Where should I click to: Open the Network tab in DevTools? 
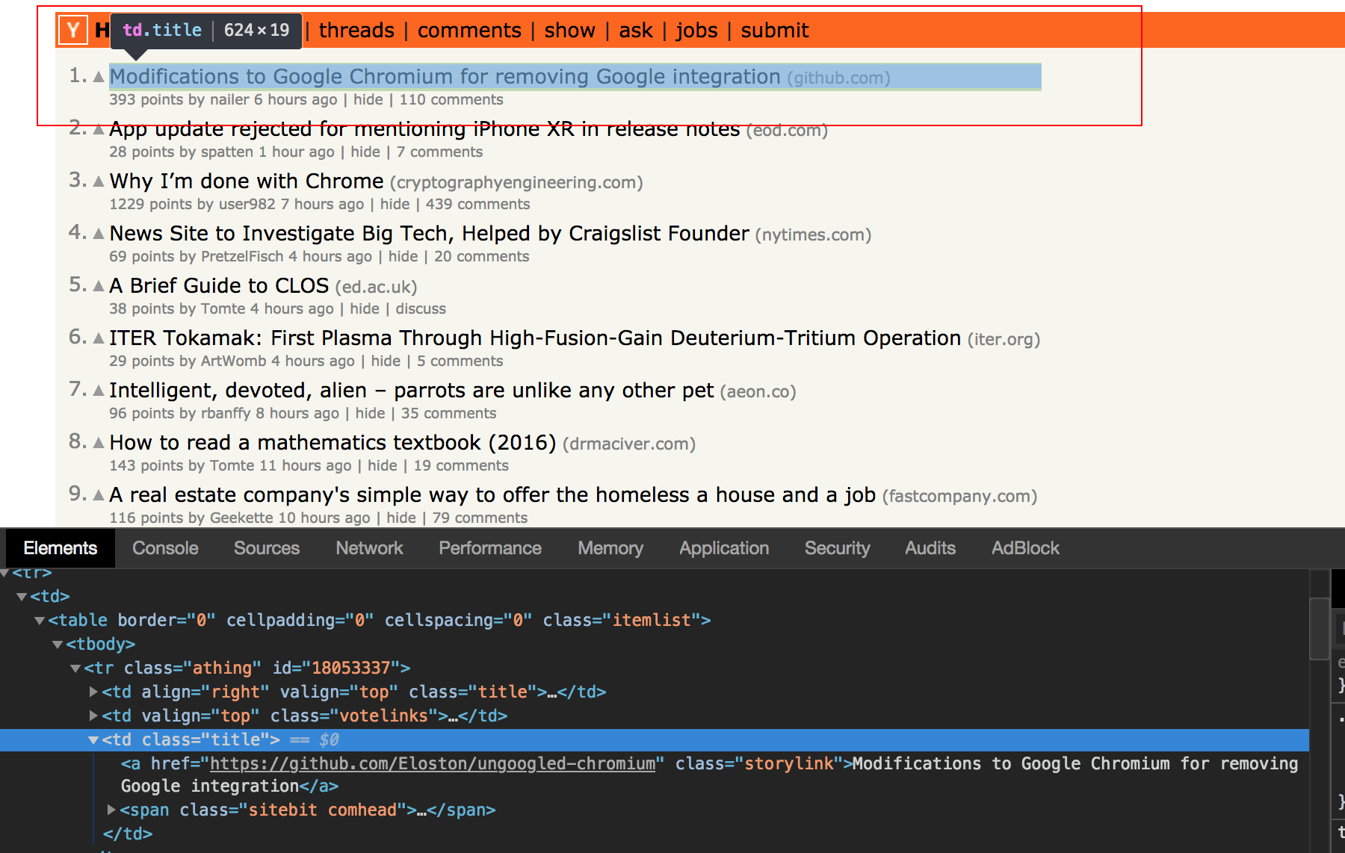point(369,548)
